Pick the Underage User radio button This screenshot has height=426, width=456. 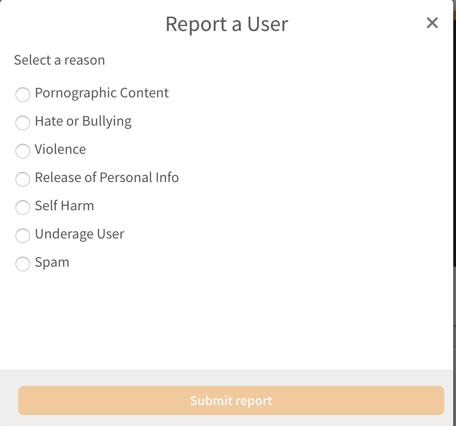[23, 235]
